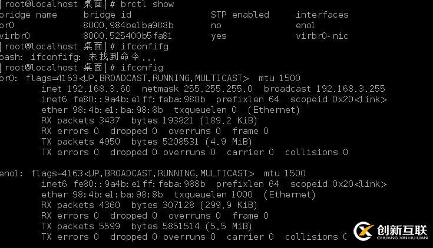Click the mistyped 'ifconfifg' command
433x248 pixels.
144,46
